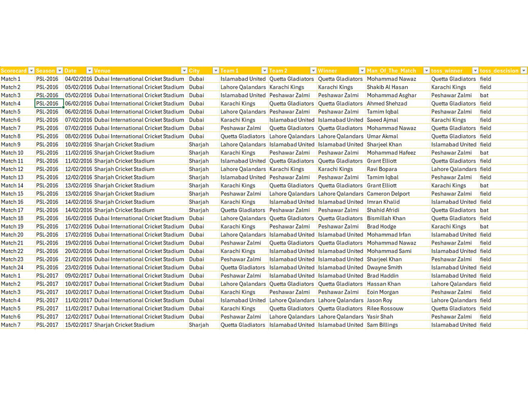
Task: Click the Ahmed Shehzad cell
Action: pyautogui.click(x=398, y=103)
